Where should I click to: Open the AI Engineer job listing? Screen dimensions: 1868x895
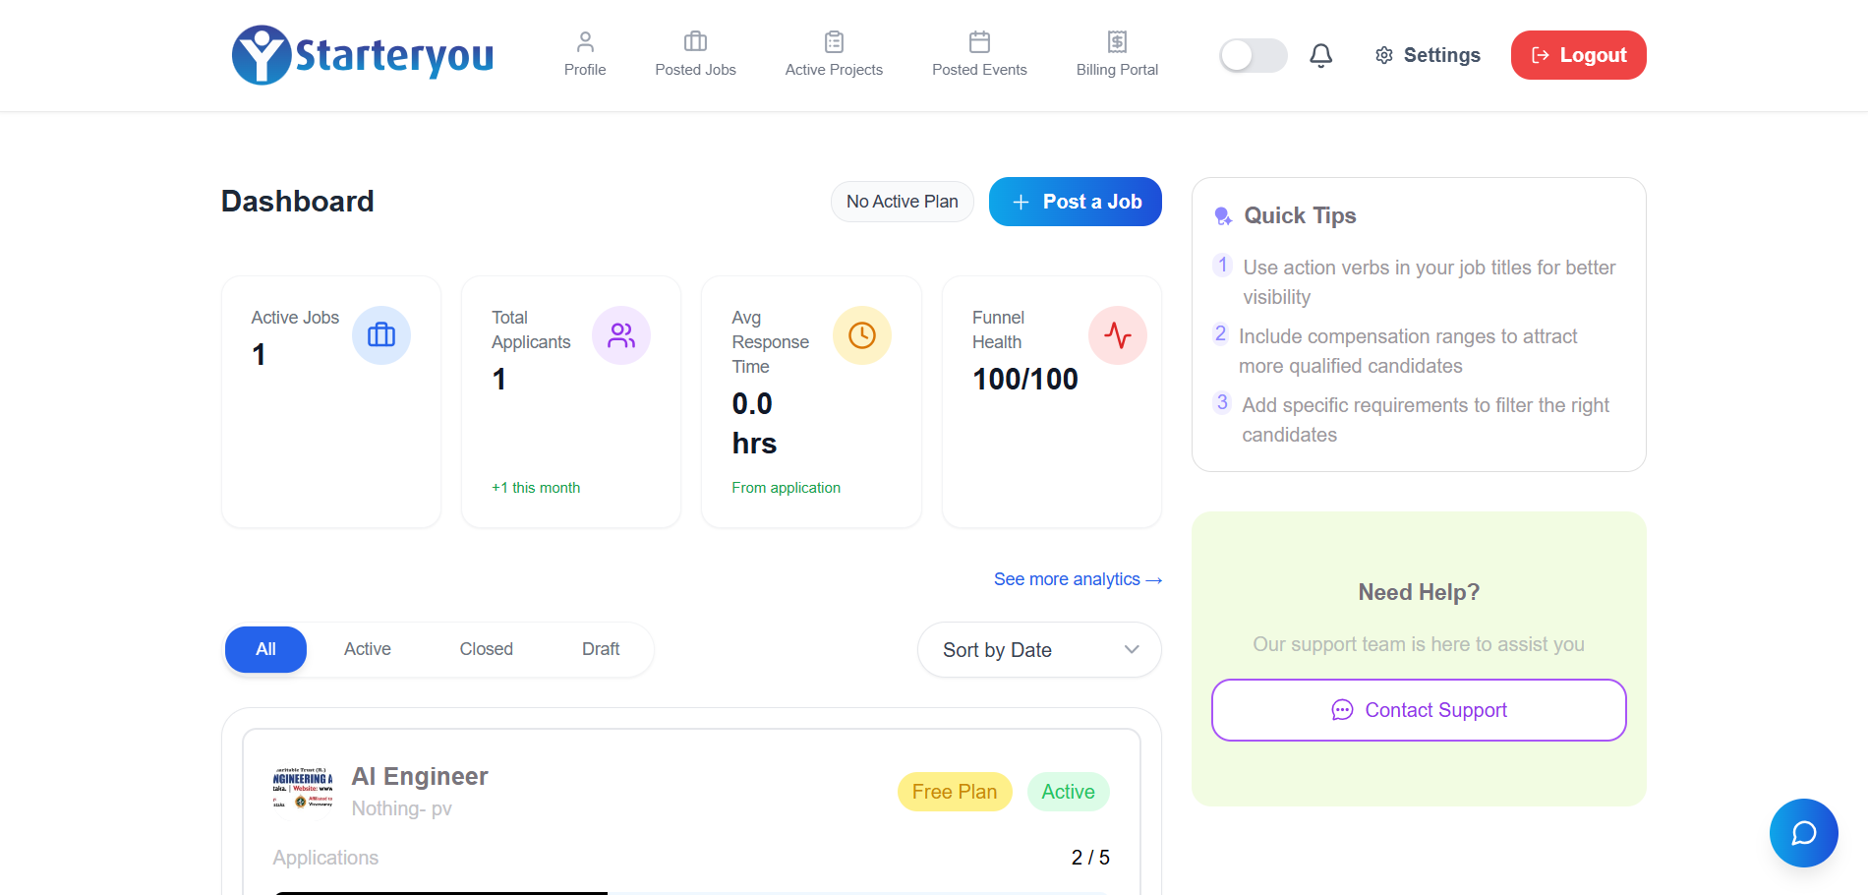[x=420, y=776]
